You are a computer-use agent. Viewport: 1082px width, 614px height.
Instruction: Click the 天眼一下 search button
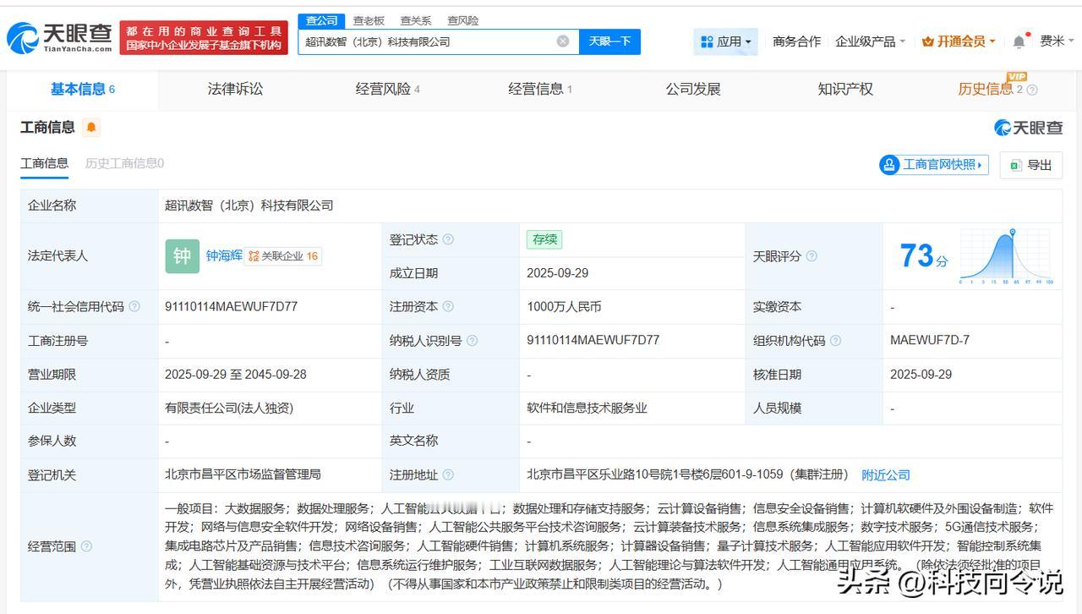pyautogui.click(x=609, y=41)
